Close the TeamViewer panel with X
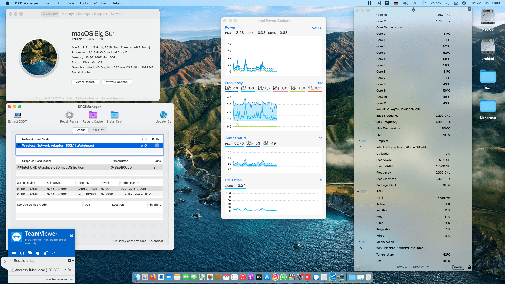505x284 pixels. (x=72, y=236)
